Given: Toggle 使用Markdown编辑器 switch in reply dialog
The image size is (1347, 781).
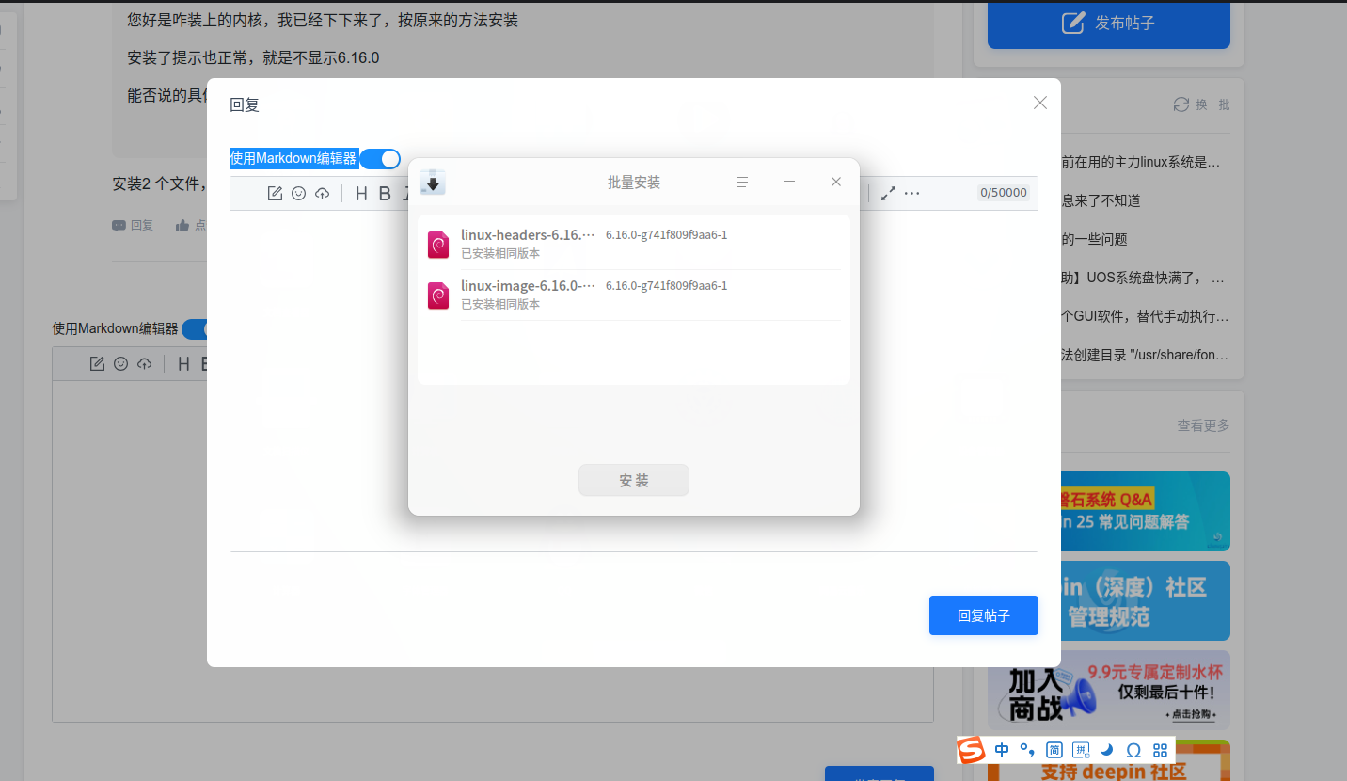Looking at the screenshot, I should pos(380,159).
